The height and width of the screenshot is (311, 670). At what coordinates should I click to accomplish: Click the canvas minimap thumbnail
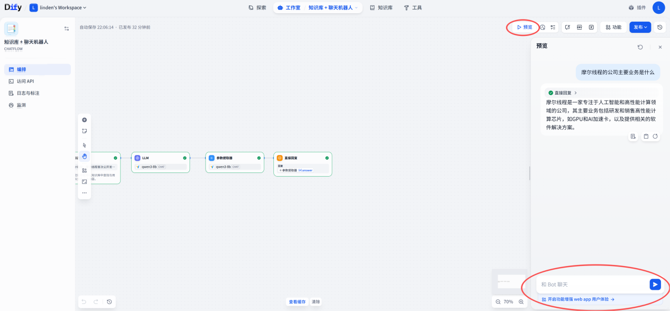tap(510, 281)
